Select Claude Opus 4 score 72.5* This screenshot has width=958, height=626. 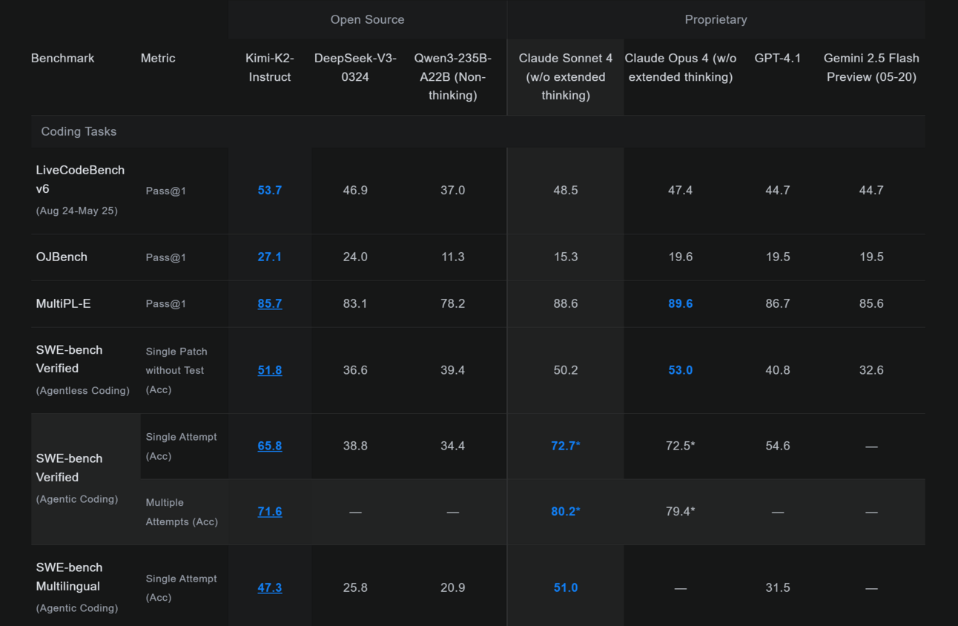[x=681, y=446]
